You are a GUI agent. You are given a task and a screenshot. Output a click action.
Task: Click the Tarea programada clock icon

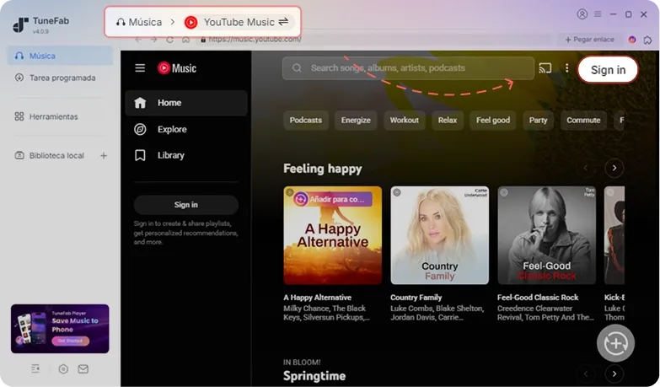19,78
